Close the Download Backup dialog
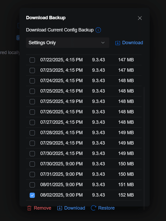 pyautogui.click(x=140, y=18)
